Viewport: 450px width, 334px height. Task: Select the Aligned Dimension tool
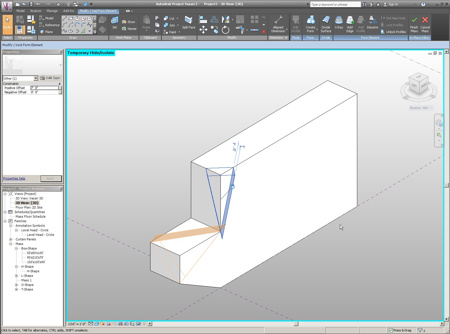pos(278,23)
